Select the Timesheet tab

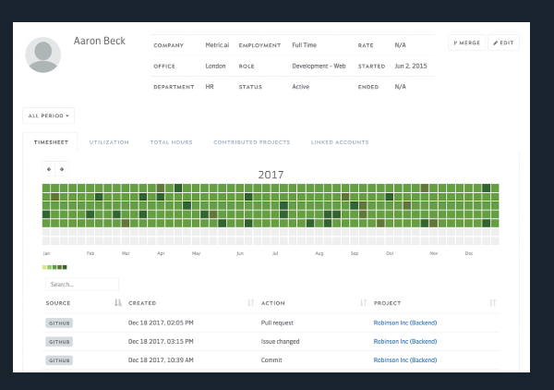[x=51, y=142]
